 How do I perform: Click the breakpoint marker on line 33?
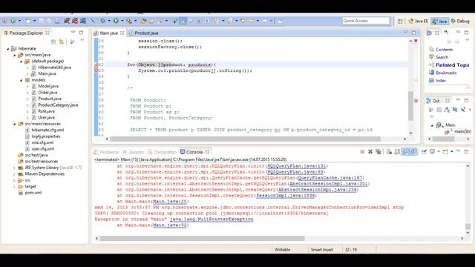click(96, 70)
